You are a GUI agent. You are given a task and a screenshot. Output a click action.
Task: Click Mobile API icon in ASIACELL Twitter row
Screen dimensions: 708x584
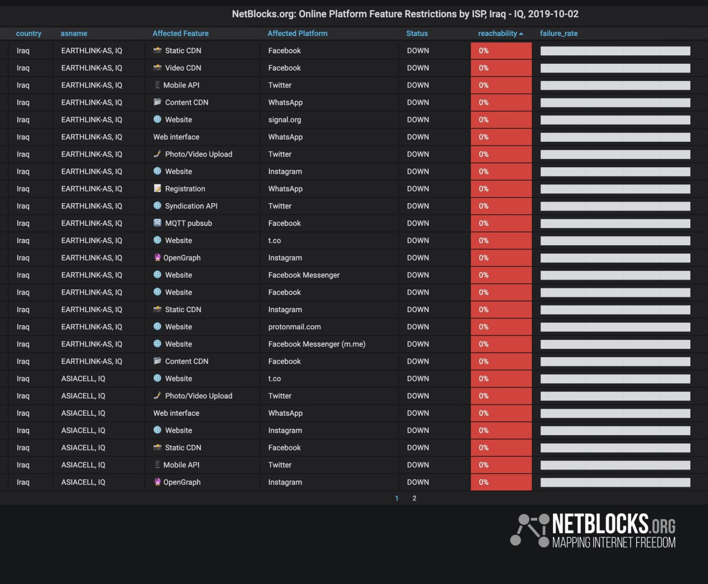157,464
